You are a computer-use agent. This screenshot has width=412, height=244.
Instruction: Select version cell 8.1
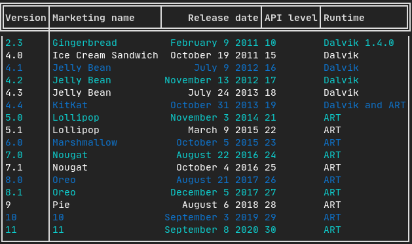14,192
